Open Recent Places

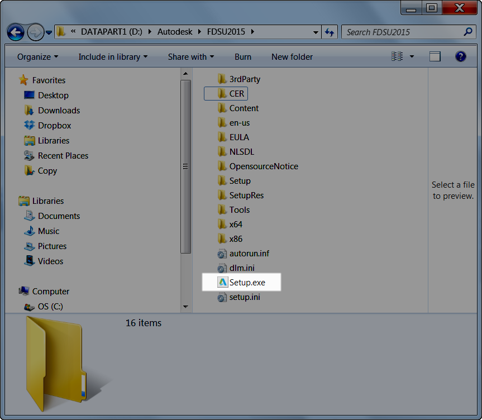(56, 156)
